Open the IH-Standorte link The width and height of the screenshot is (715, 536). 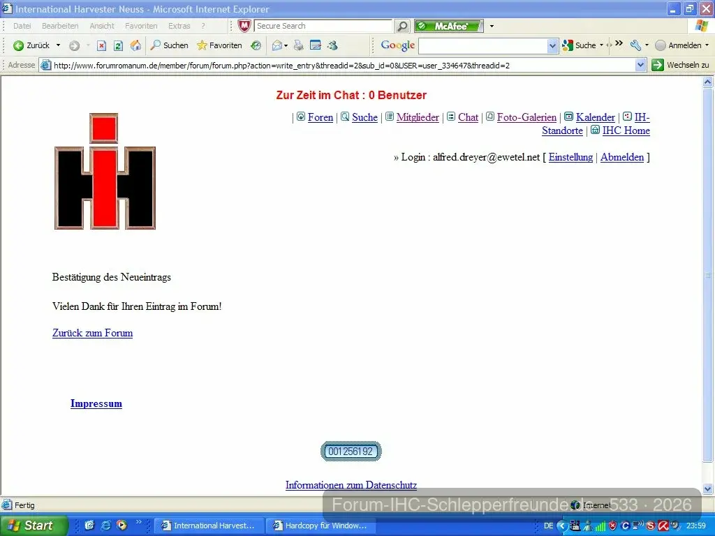pyautogui.click(x=562, y=131)
